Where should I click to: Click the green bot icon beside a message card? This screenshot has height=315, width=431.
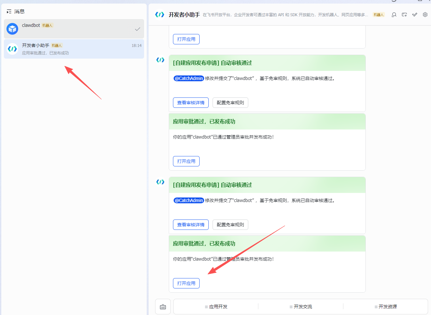pos(160,60)
